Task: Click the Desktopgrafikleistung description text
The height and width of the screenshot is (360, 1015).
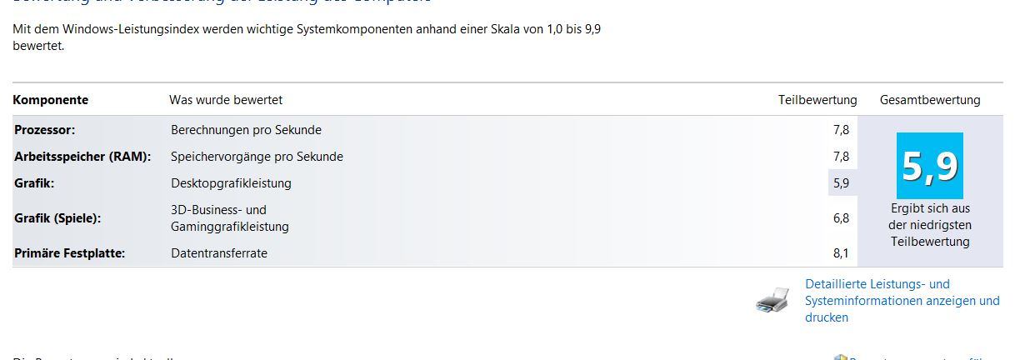Action: click(232, 183)
